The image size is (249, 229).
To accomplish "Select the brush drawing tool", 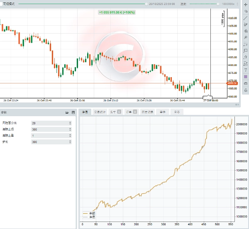I will click(x=246, y=31).
